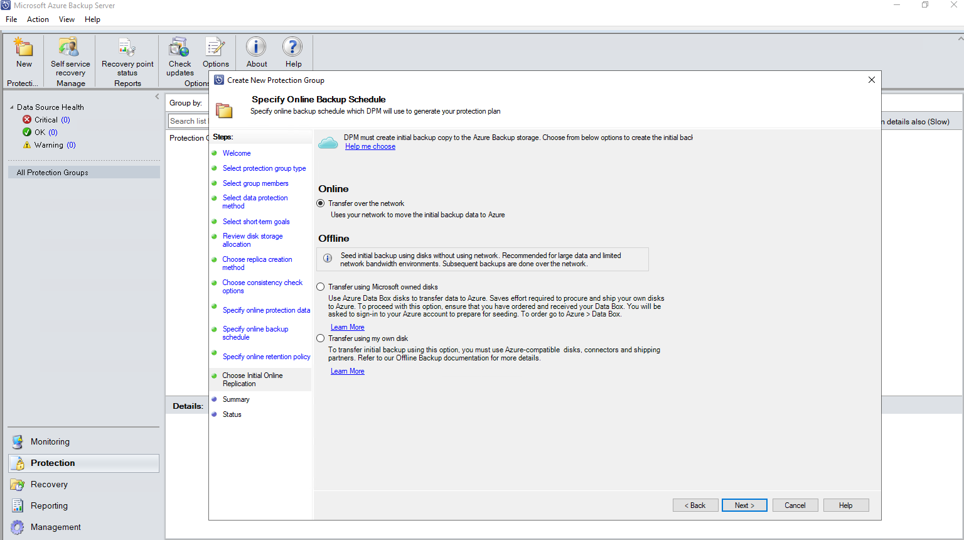
Task: Click the Back button
Action: pyautogui.click(x=695, y=505)
